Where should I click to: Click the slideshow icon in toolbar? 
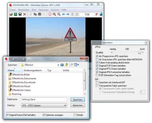coord(16,14)
